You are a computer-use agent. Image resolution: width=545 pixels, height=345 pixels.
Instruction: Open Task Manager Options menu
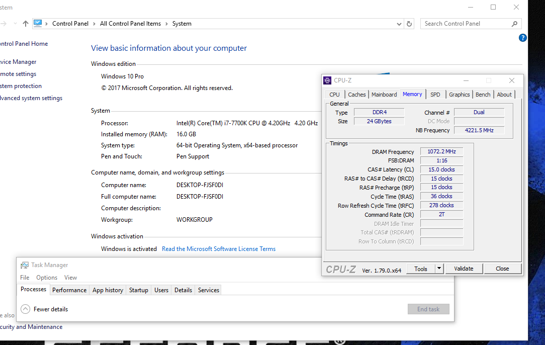tap(47, 278)
